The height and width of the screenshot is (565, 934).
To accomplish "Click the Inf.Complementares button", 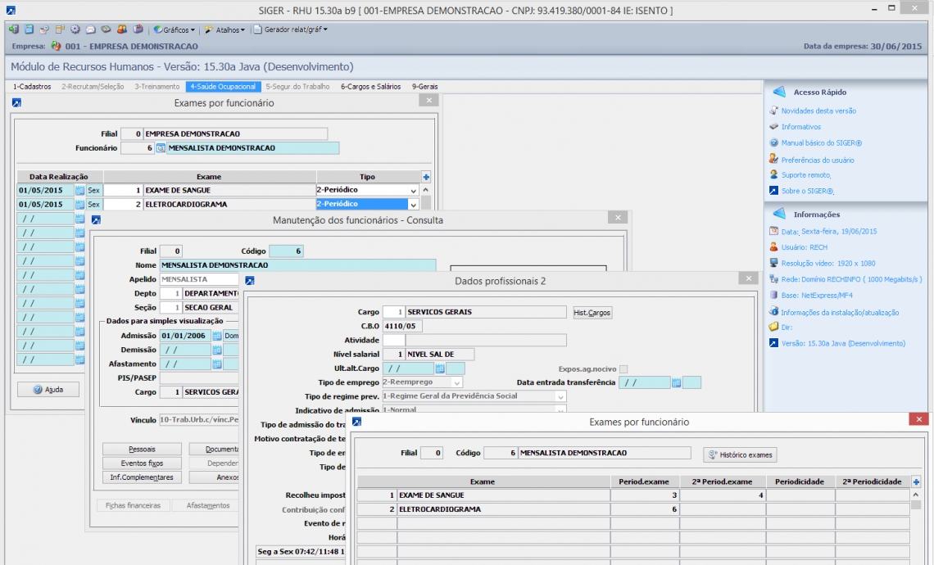I will [x=142, y=477].
